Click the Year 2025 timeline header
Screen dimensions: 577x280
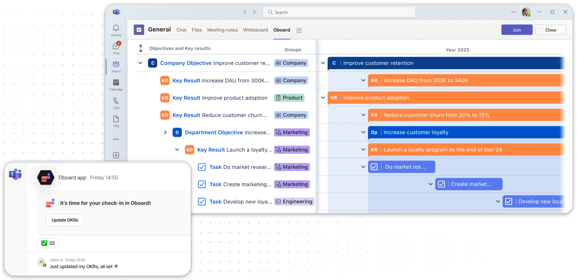pyautogui.click(x=457, y=50)
